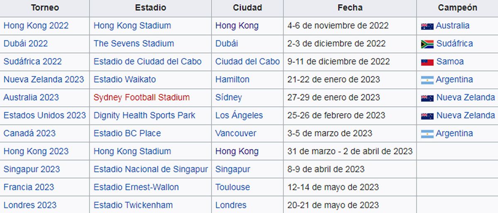Click New Zealand flag in Australia 2023 row
498x213 pixels.
click(427, 98)
